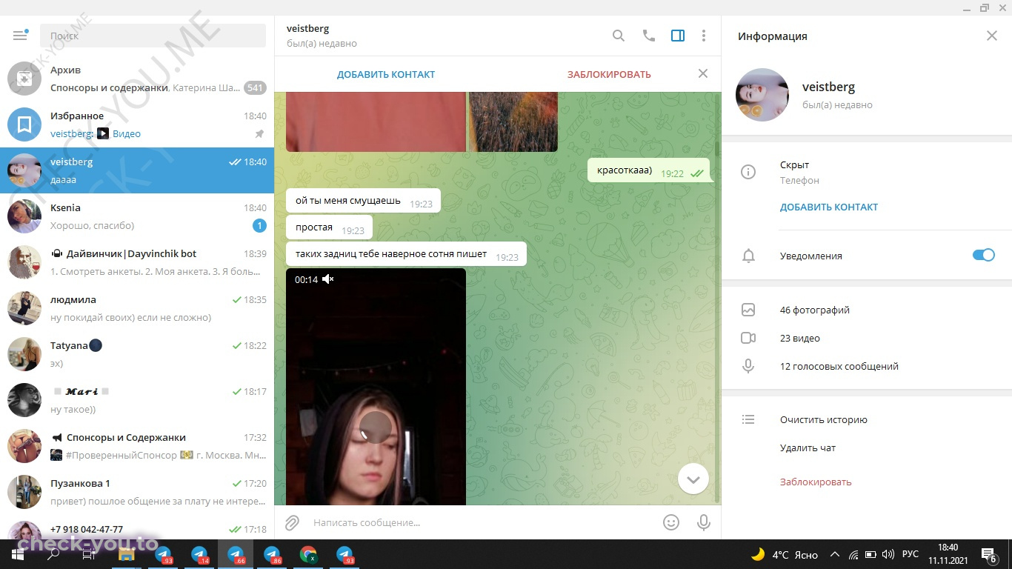Open Windows Task View
Image resolution: width=1012 pixels, height=569 pixels.
[x=89, y=554]
